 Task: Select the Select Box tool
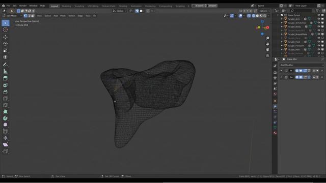tap(6, 23)
